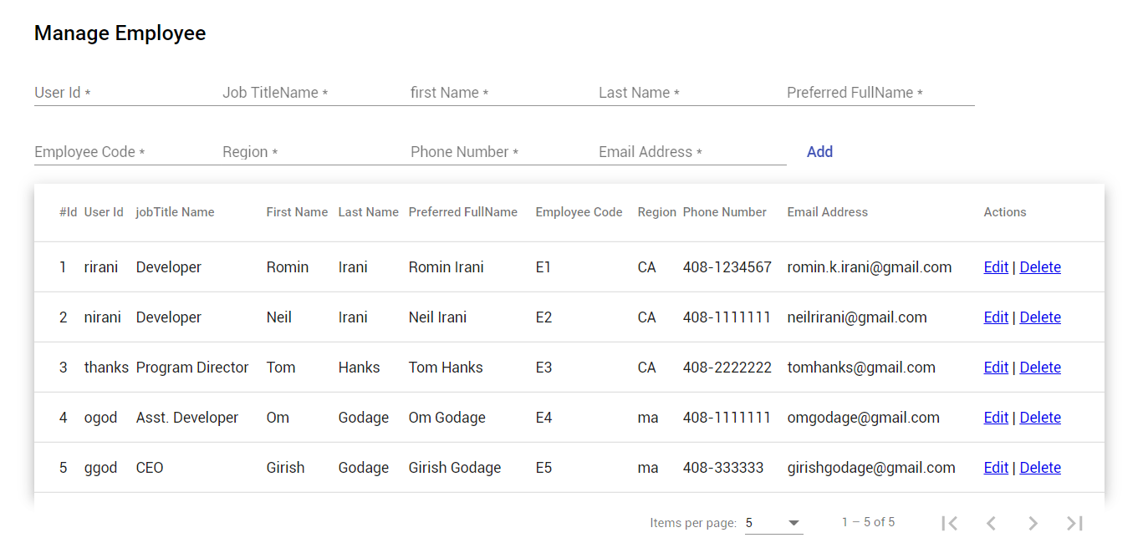Click the Add button to create employee
This screenshot has width=1143, height=553.
point(819,151)
